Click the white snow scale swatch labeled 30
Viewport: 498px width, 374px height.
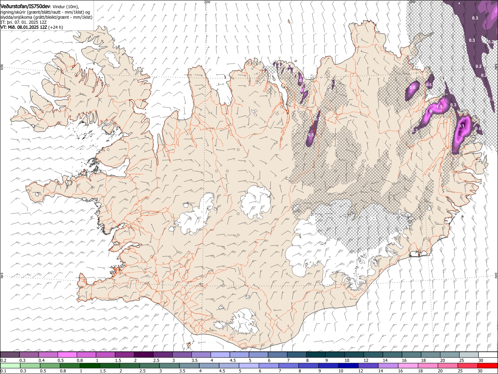(487, 355)
